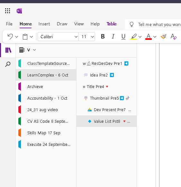The height and width of the screenshot is (187, 181).
Task: Open the 24_31 aug video section
Action: (46, 110)
